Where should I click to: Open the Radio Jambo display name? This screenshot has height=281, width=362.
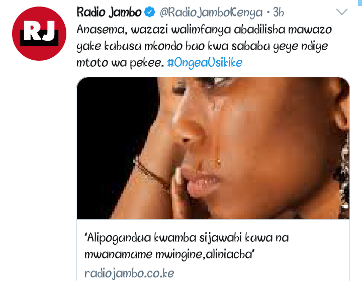[x=109, y=12]
